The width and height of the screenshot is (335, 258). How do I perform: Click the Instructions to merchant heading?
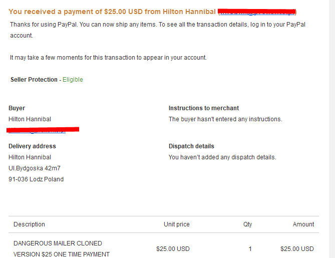[x=204, y=108]
